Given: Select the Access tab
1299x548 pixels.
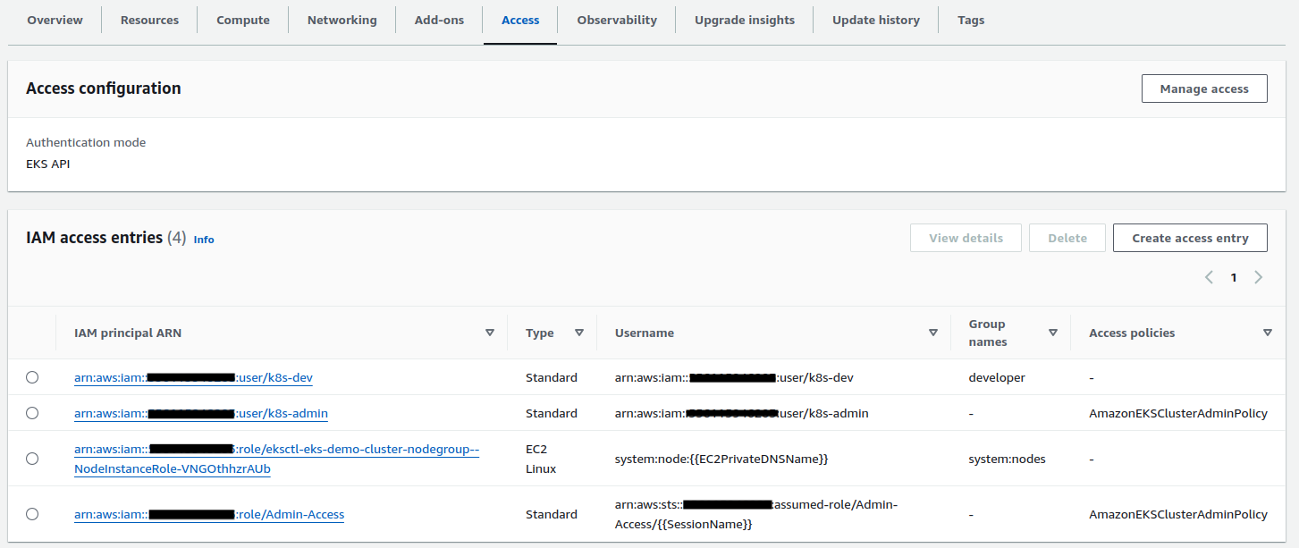Looking at the screenshot, I should (520, 20).
